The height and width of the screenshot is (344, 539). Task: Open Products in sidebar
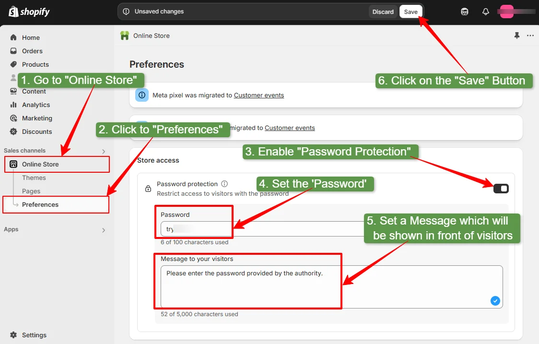[x=35, y=64]
